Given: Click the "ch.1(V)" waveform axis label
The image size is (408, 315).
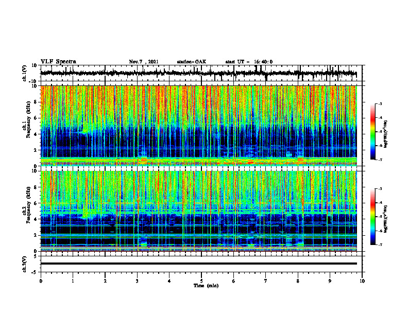Looking at the screenshot, I should (25, 73).
